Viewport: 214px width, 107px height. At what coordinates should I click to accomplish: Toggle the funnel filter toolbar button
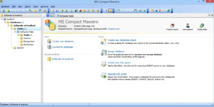tap(106, 11)
